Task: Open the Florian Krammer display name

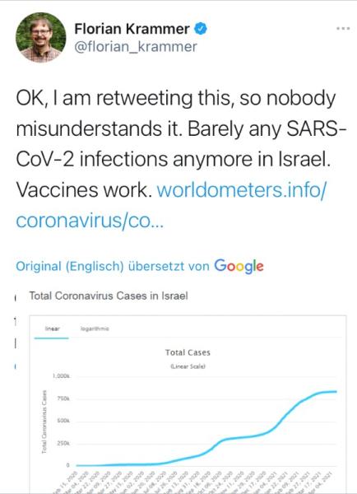Action: [x=132, y=29]
